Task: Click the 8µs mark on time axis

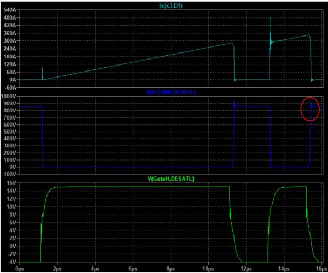Action: coord(171,269)
